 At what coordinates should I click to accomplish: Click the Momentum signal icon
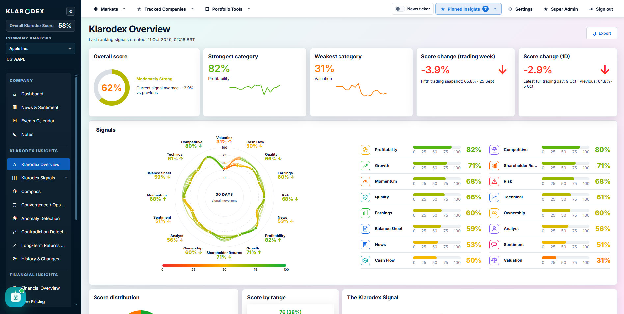point(365,181)
